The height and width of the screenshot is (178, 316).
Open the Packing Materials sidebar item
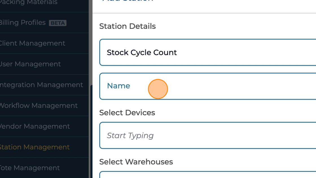tap(28, 3)
